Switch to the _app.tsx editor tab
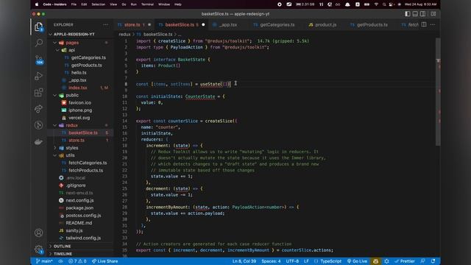Screen dimensions: 471x265 tap(228, 24)
